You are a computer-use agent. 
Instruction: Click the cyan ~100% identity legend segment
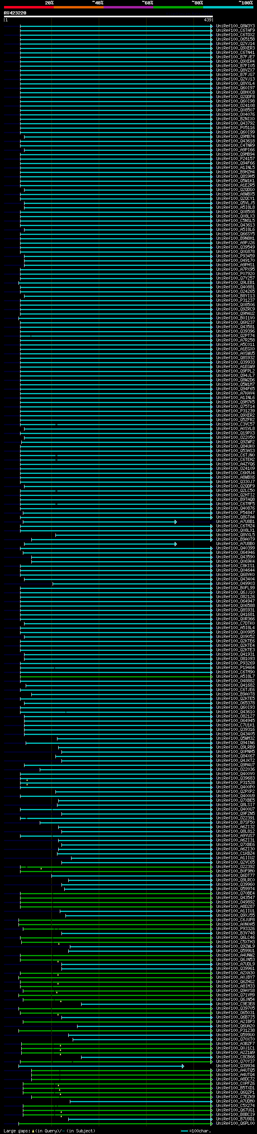[x=228, y=7]
